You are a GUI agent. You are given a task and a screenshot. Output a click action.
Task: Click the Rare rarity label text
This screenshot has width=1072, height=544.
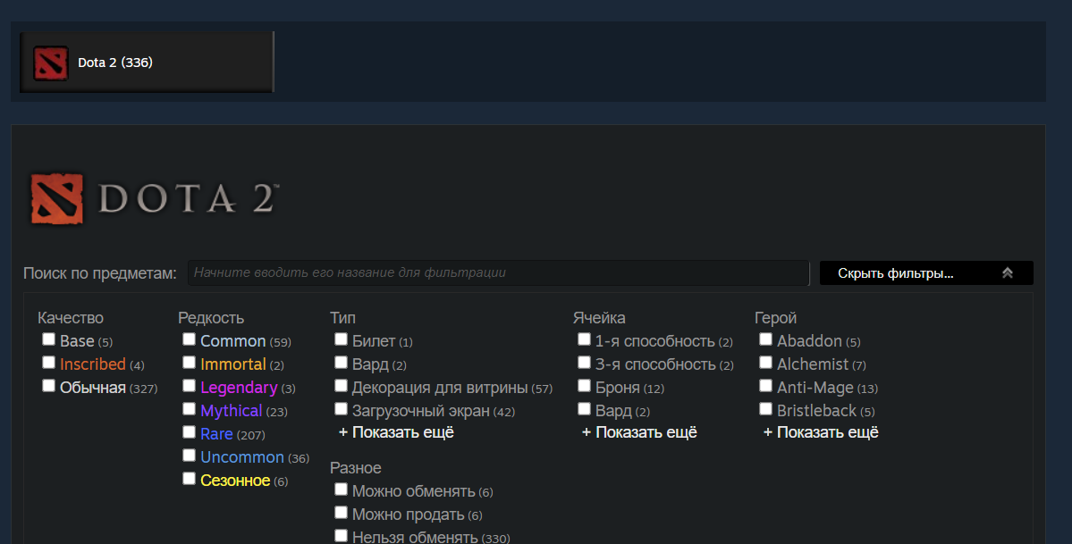coord(216,434)
